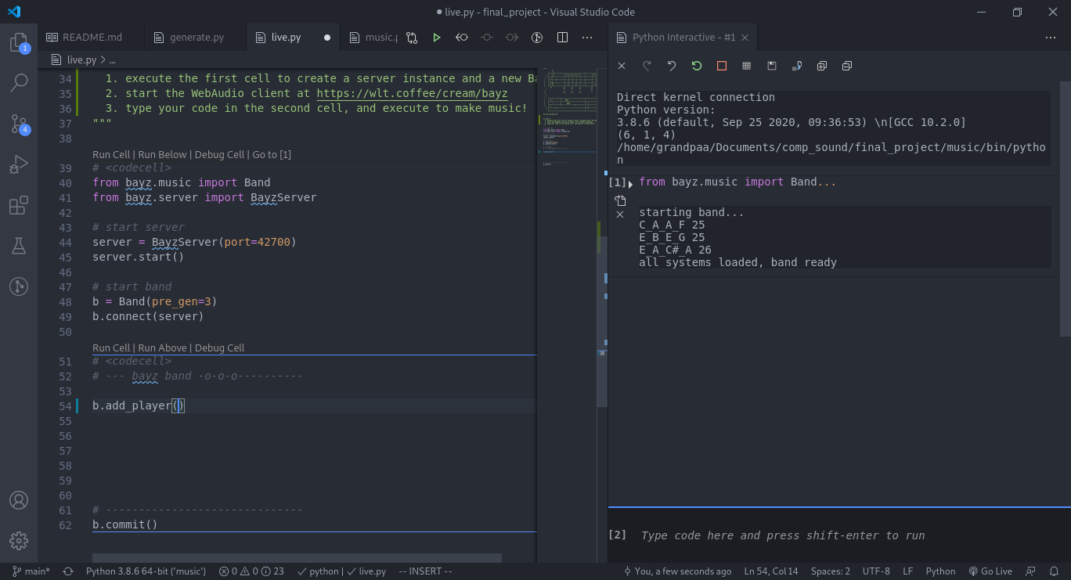Open the Explorer view in activity bar
The height and width of the screenshot is (580, 1071).
(x=19, y=42)
